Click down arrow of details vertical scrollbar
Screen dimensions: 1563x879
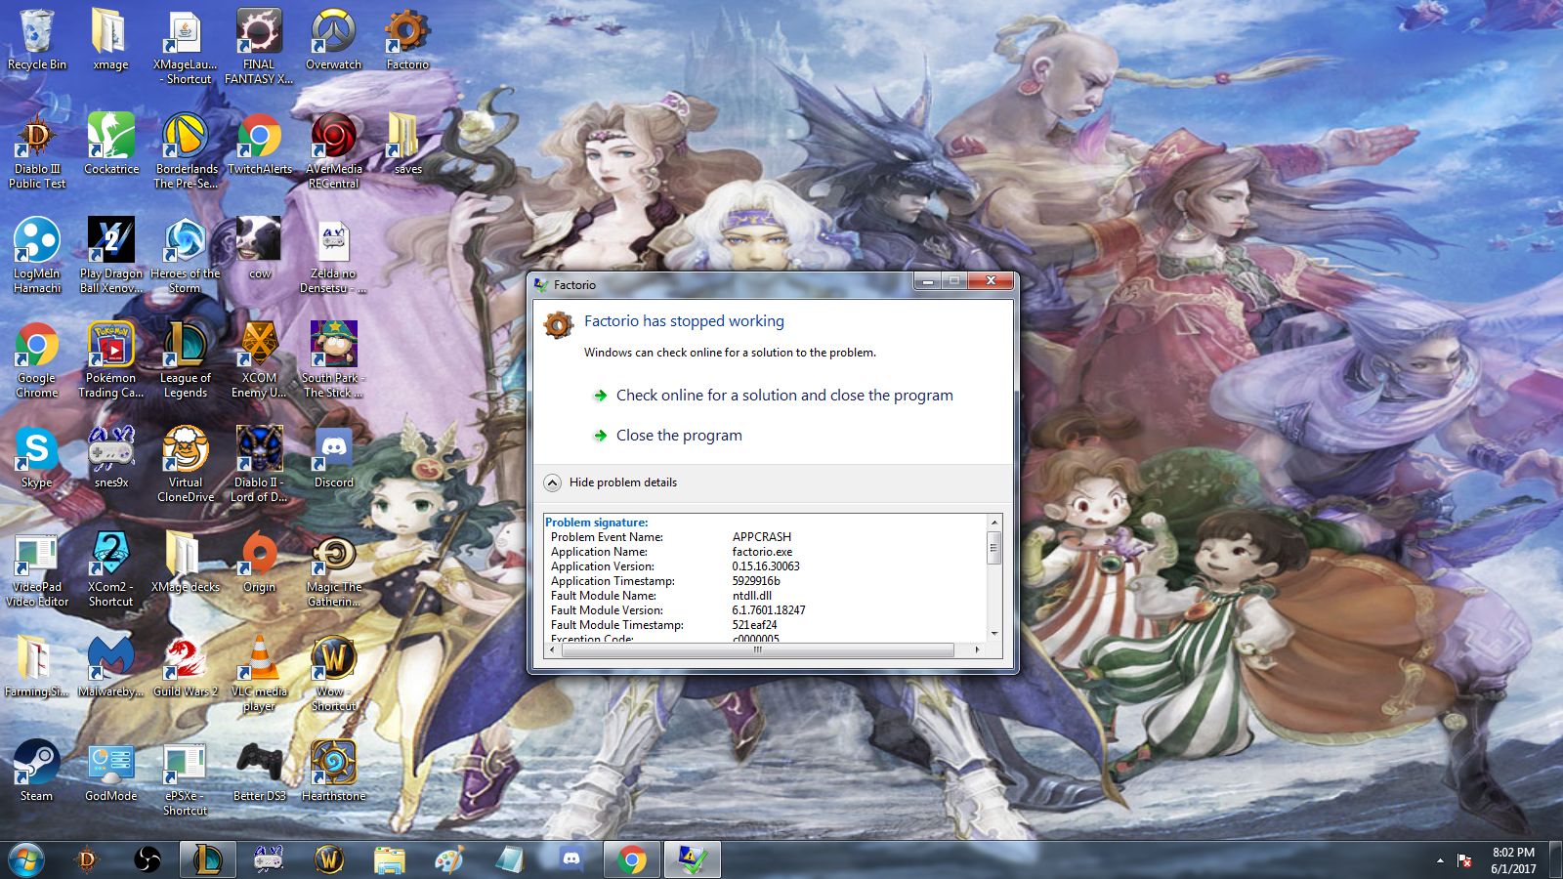994,634
